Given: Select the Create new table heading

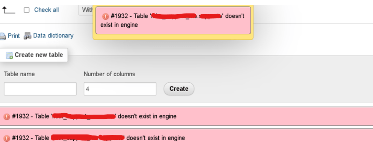Looking at the screenshot, I should (x=39, y=55).
